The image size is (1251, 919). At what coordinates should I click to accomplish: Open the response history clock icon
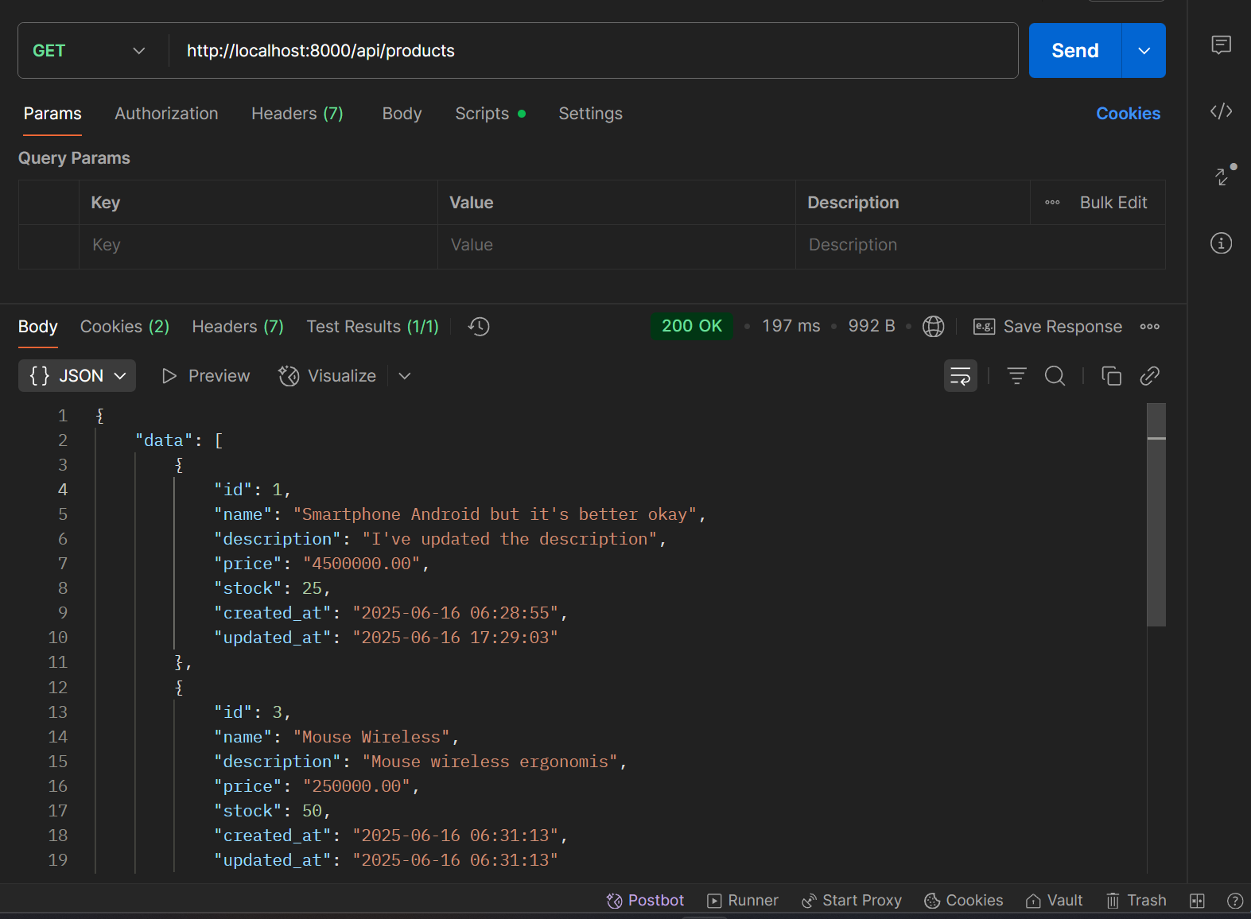[479, 327]
